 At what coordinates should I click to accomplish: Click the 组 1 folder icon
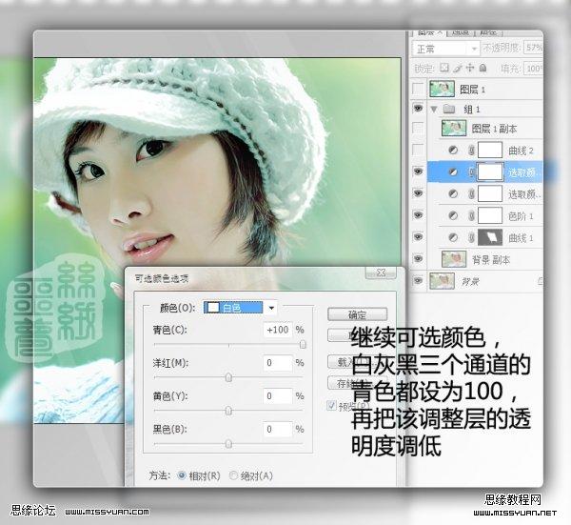click(448, 110)
